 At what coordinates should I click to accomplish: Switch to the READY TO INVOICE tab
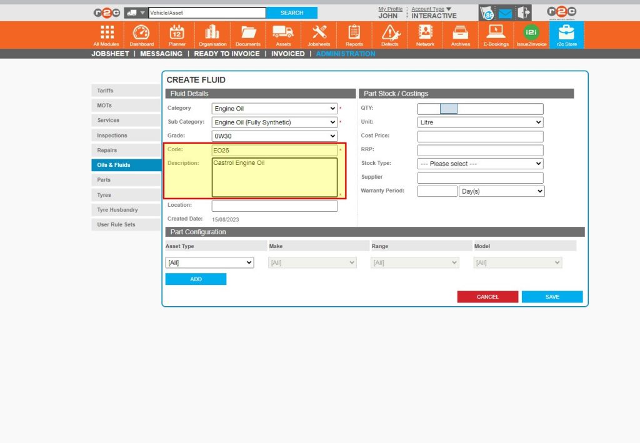pyautogui.click(x=227, y=54)
